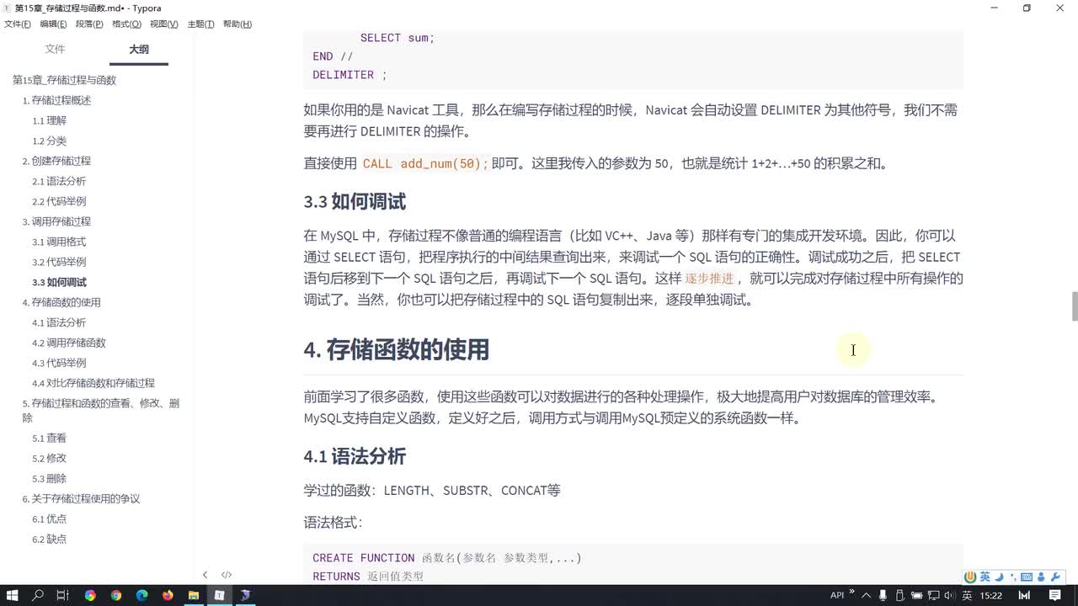Show hidden tray icons chevron
The height and width of the screenshot is (606, 1078).
[x=866, y=595]
